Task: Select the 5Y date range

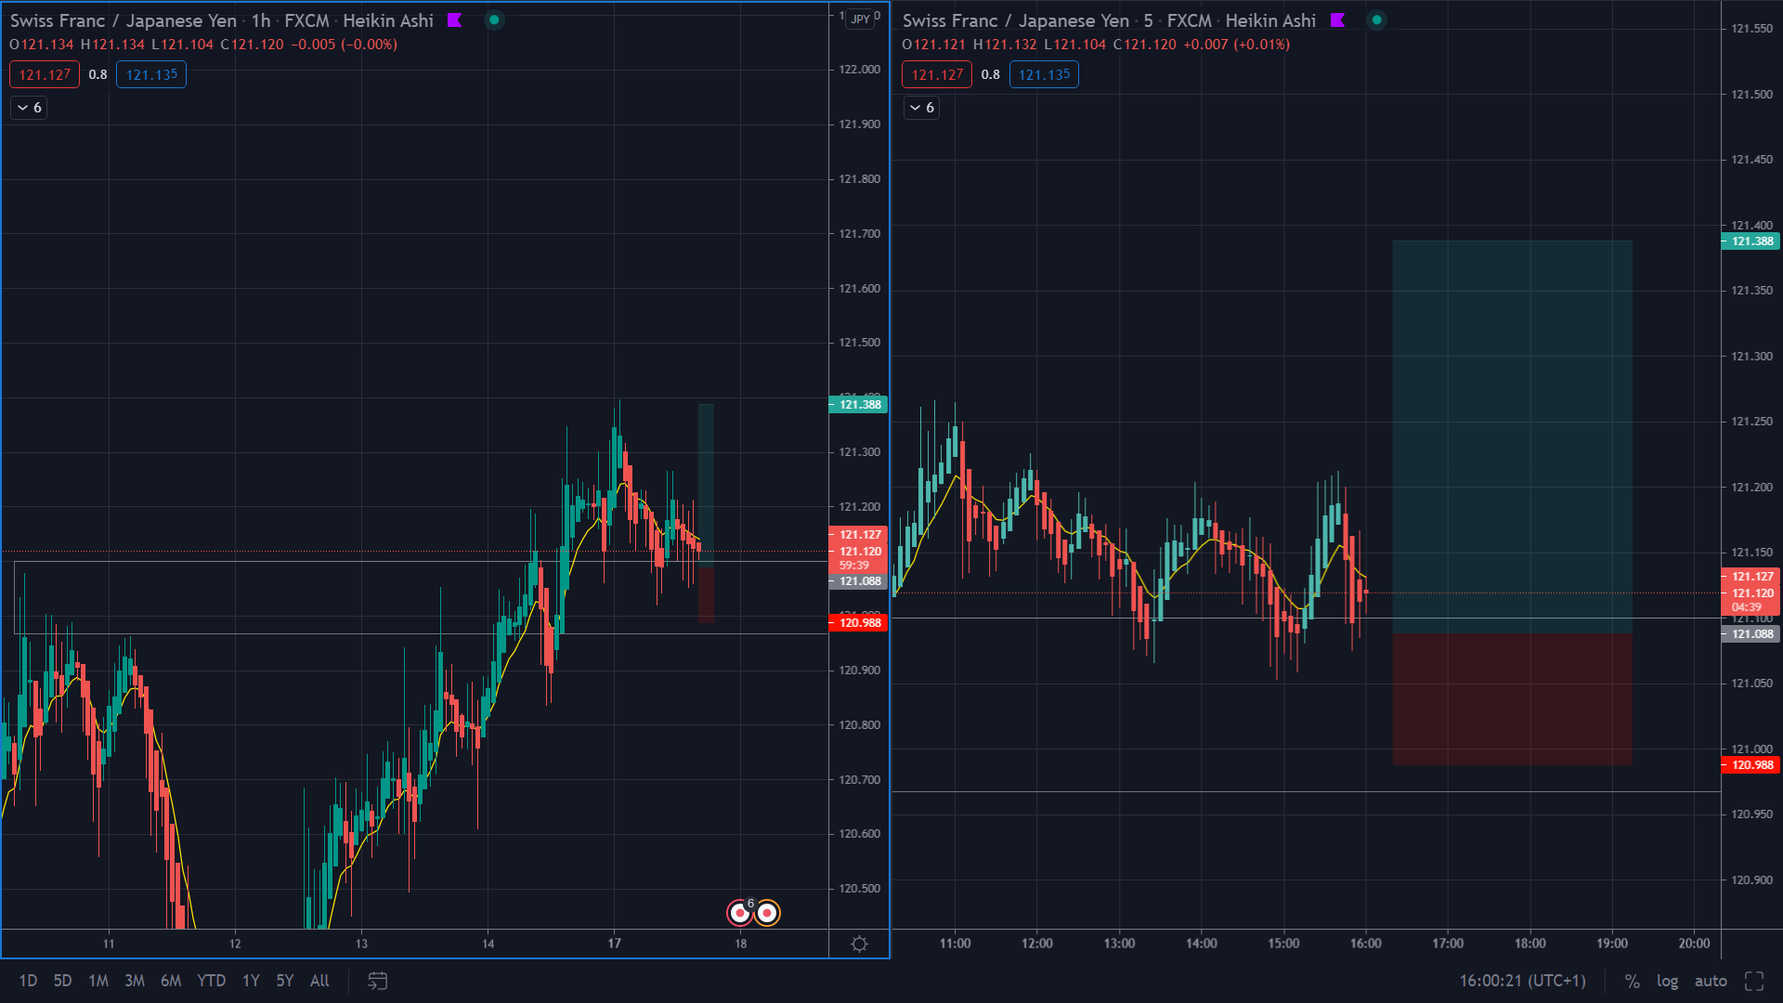Action: click(x=284, y=981)
